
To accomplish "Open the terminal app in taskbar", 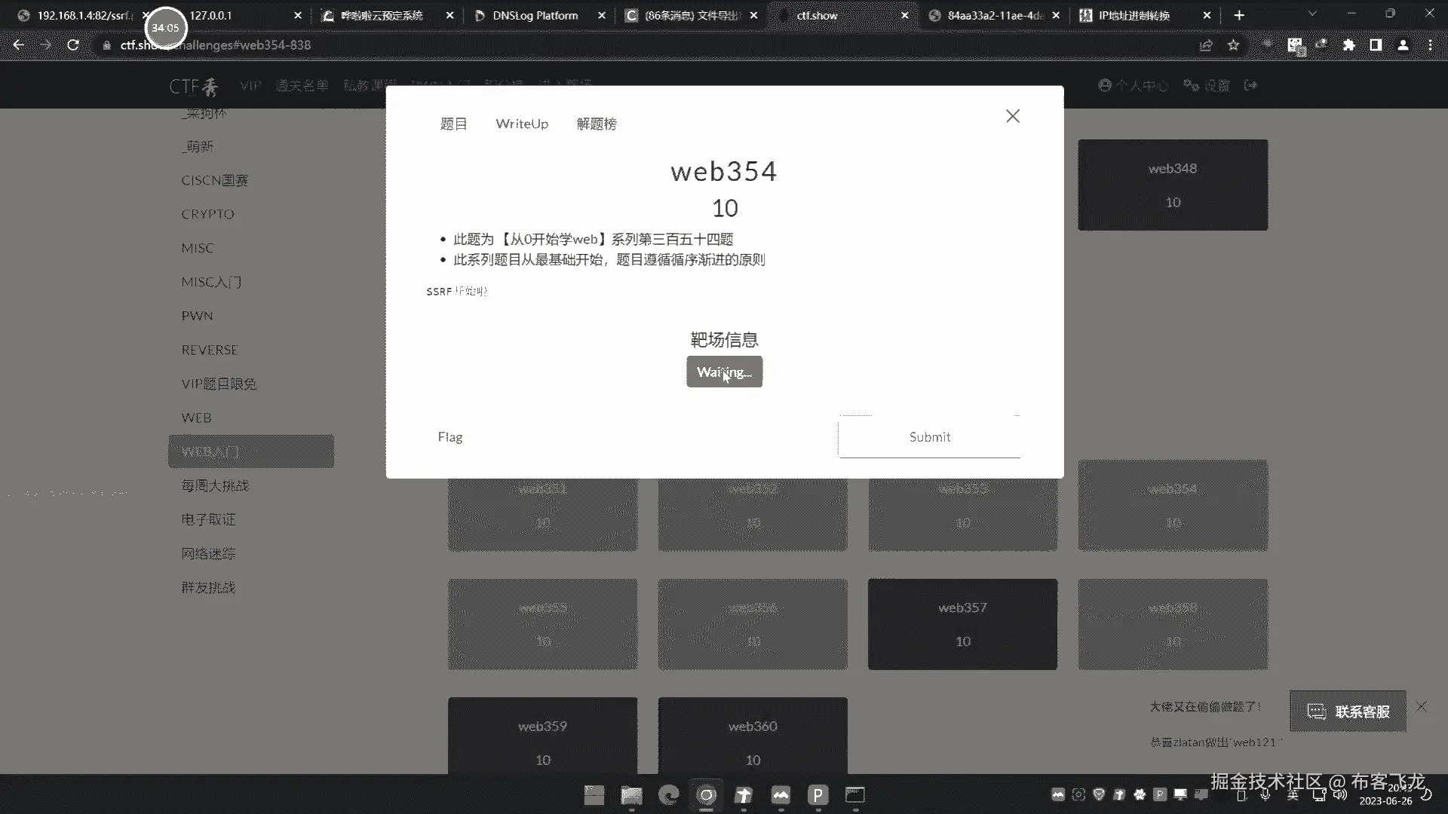I will click(854, 795).
